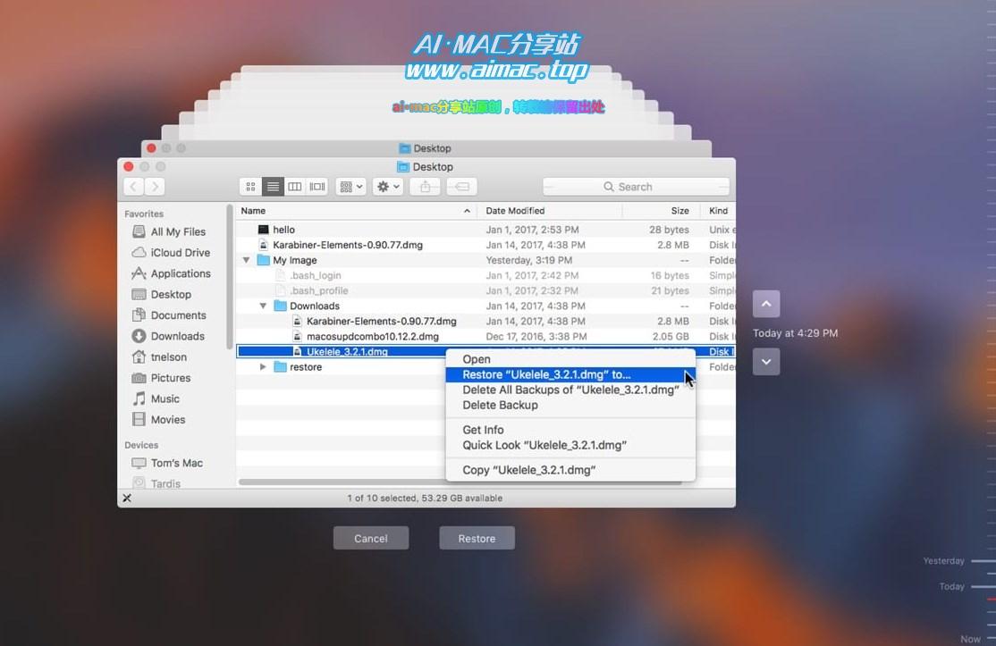Choose Copy "Ukelele_3.2.1.dmg"
Image resolution: width=996 pixels, height=646 pixels.
click(570, 470)
